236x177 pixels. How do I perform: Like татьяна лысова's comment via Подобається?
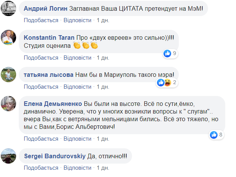41,87
